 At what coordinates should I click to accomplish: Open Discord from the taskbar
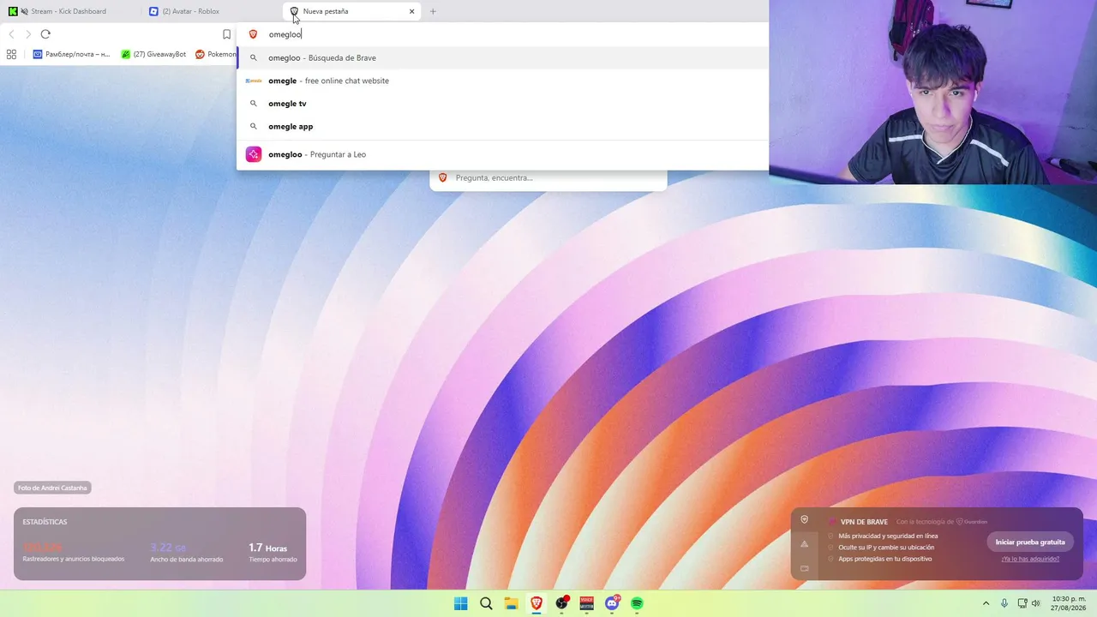pyautogui.click(x=612, y=603)
